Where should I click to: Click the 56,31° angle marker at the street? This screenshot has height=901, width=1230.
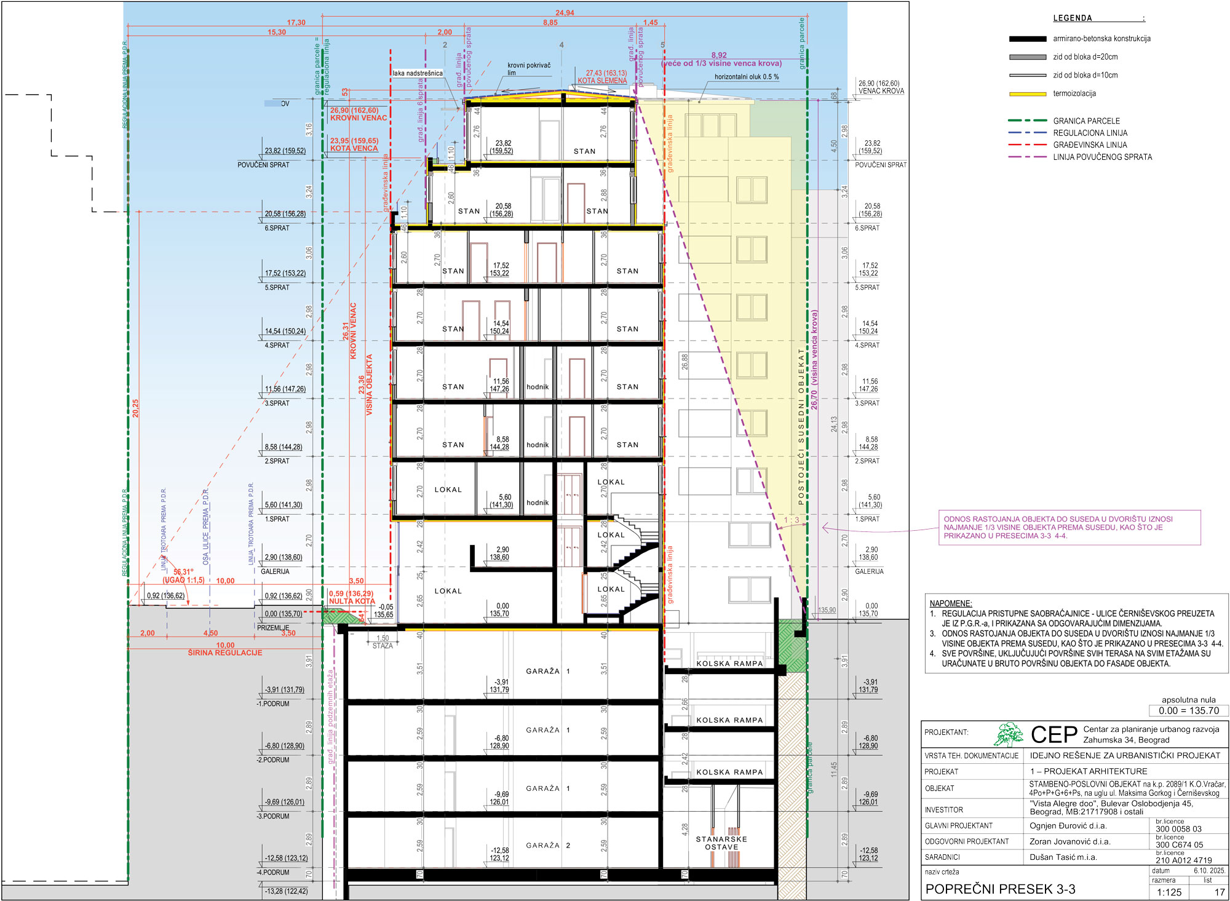click(x=183, y=572)
